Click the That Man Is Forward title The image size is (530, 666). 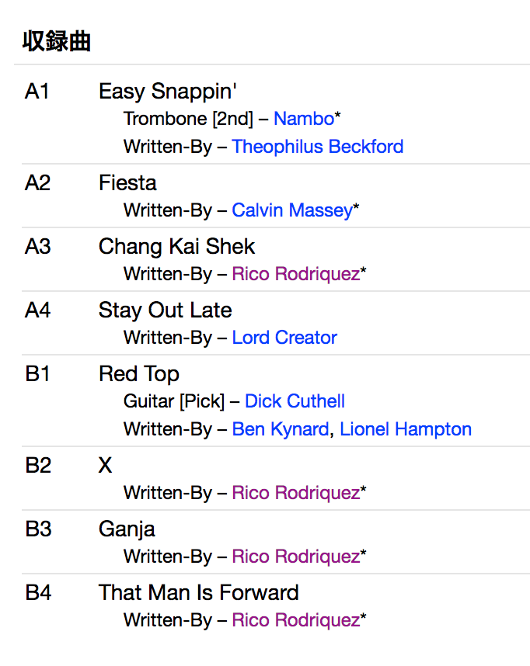pyautogui.click(x=198, y=593)
